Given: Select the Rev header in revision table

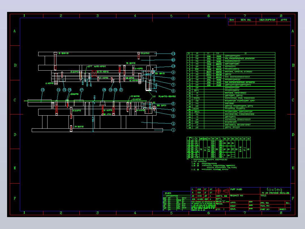Looking at the screenshot, I should pos(232,20).
